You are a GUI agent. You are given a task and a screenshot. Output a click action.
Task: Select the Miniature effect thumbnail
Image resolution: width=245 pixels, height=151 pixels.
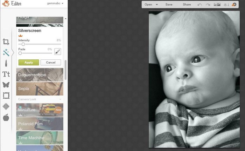point(40,110)
